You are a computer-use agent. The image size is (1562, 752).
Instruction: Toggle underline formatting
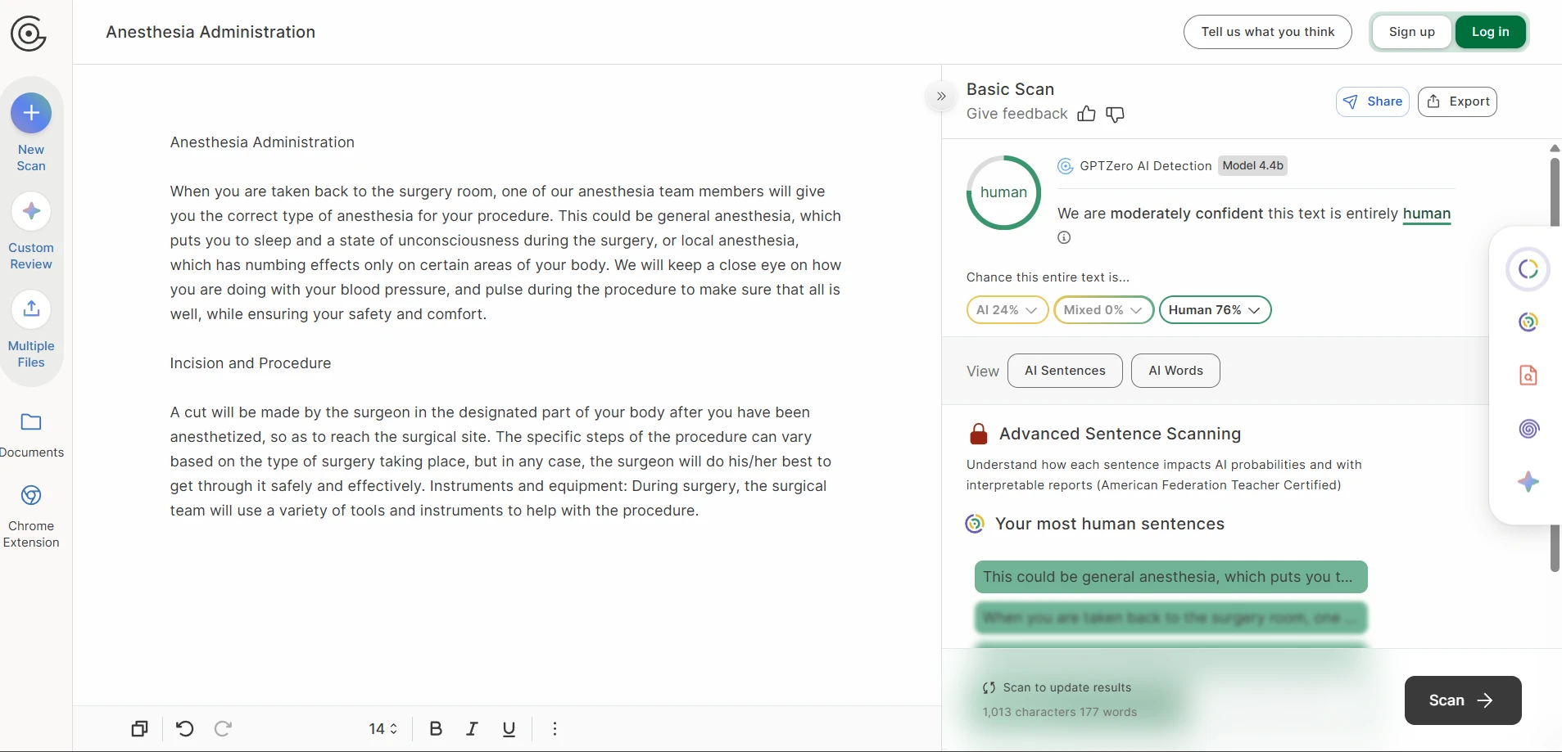click(509, 728)
